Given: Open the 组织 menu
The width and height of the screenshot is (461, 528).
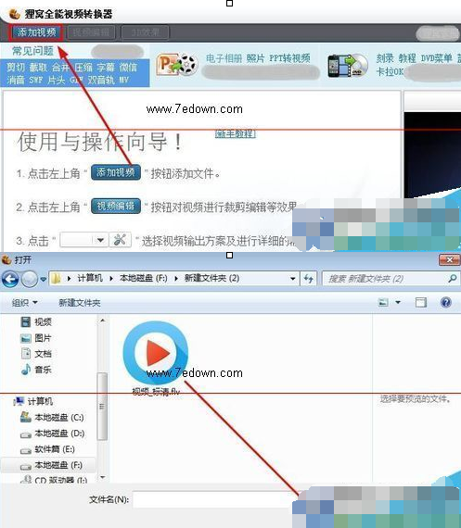Looking at the screenshot, I should click(x=24, y=303).
